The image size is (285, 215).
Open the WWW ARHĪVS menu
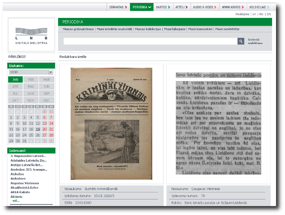click(x=233, y=7)
